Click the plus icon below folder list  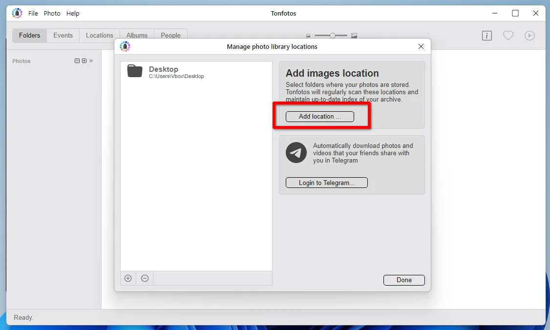coord(128,278)
